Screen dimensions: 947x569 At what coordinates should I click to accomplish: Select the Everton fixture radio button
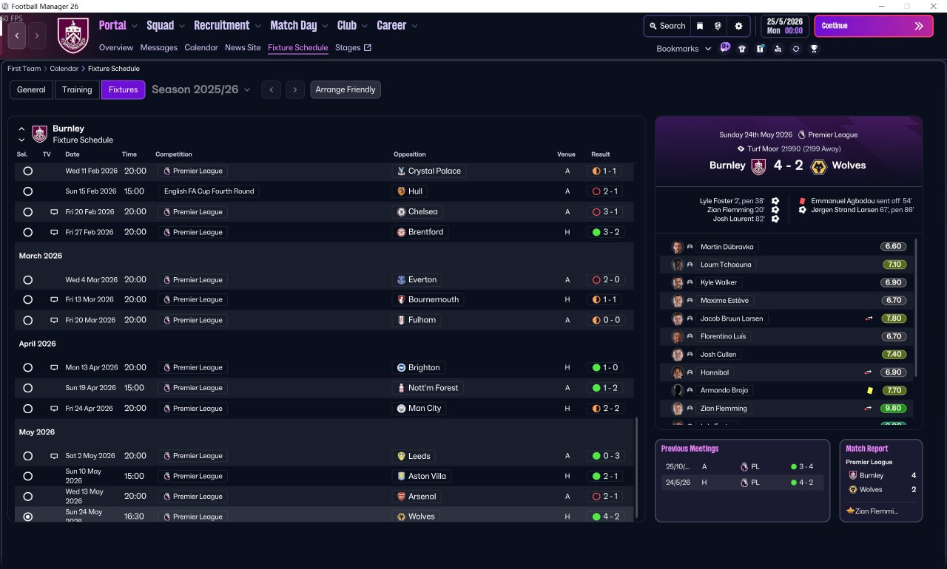pyautogui.click(x=28, y=280)
